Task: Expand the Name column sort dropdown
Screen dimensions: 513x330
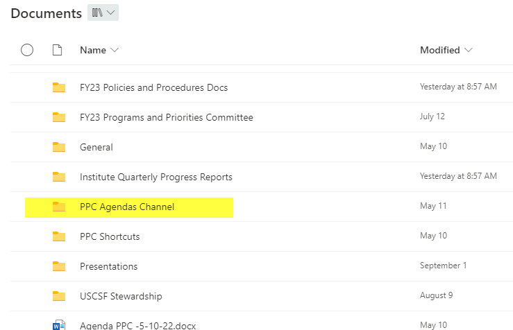Action: tap(115, 50)
